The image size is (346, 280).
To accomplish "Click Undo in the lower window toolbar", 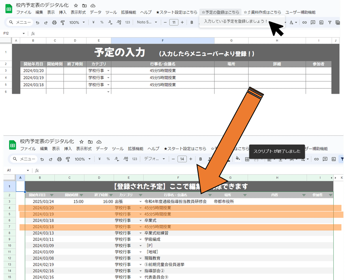I will coord(42,159).
